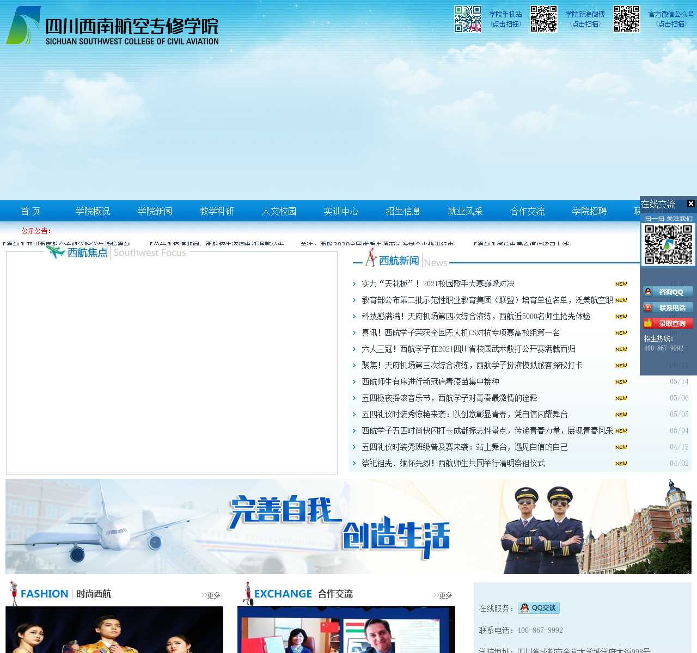
Task: Read the 天府机场第四次综合演练 news item
Action: [476, 316]
